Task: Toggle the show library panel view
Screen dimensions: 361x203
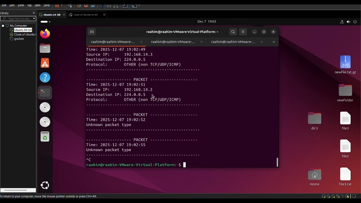Action: pyautogui.click(x=102, y=5)
